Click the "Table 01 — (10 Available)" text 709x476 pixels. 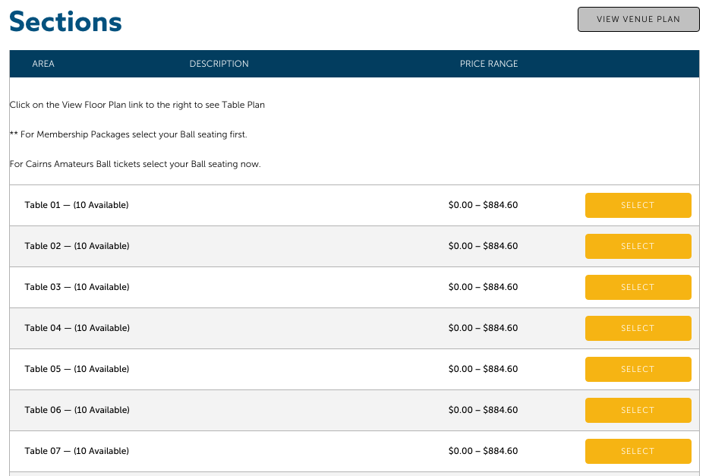coord(77,205)
